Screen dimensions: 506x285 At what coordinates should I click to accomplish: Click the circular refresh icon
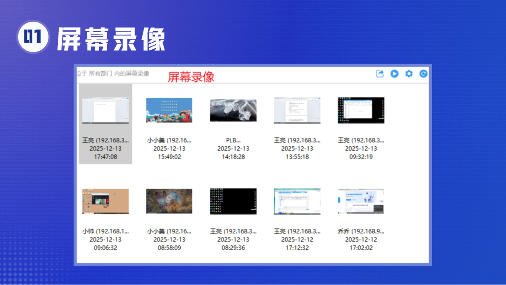click(x=423, y=74)
